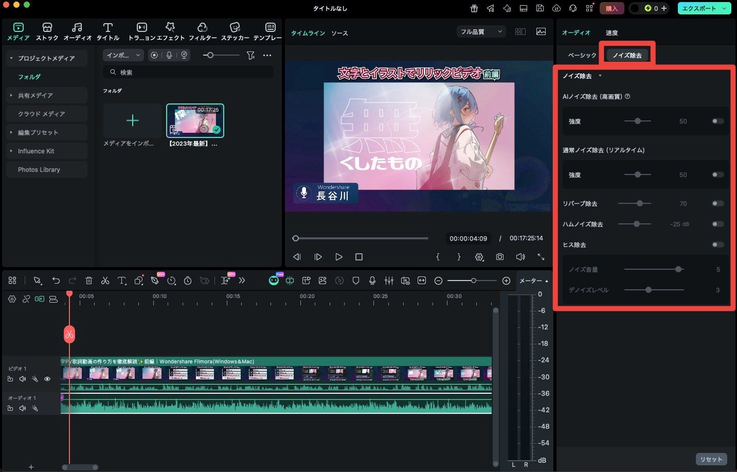The image size is (737, 472).
Task: Zoom out timeline with minus icon
Action: point(438,281)
